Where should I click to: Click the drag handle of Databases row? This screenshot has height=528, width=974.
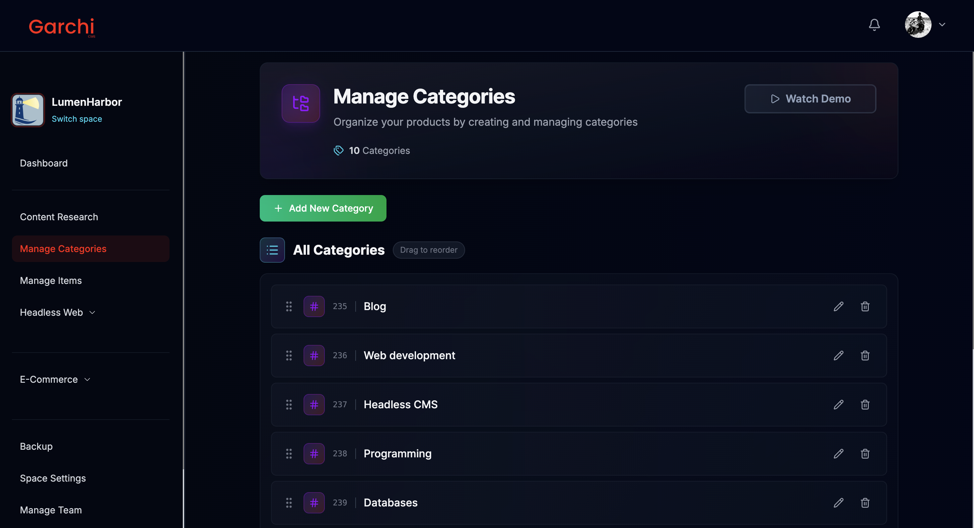(289, 503)
